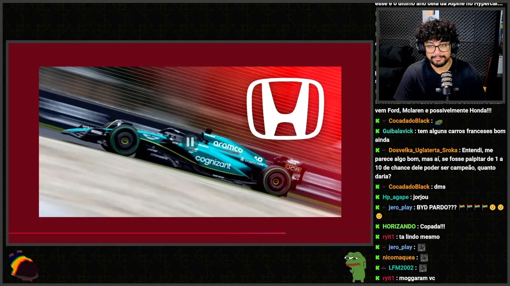Pause the video with the center pause icon

tap(190, 142)
